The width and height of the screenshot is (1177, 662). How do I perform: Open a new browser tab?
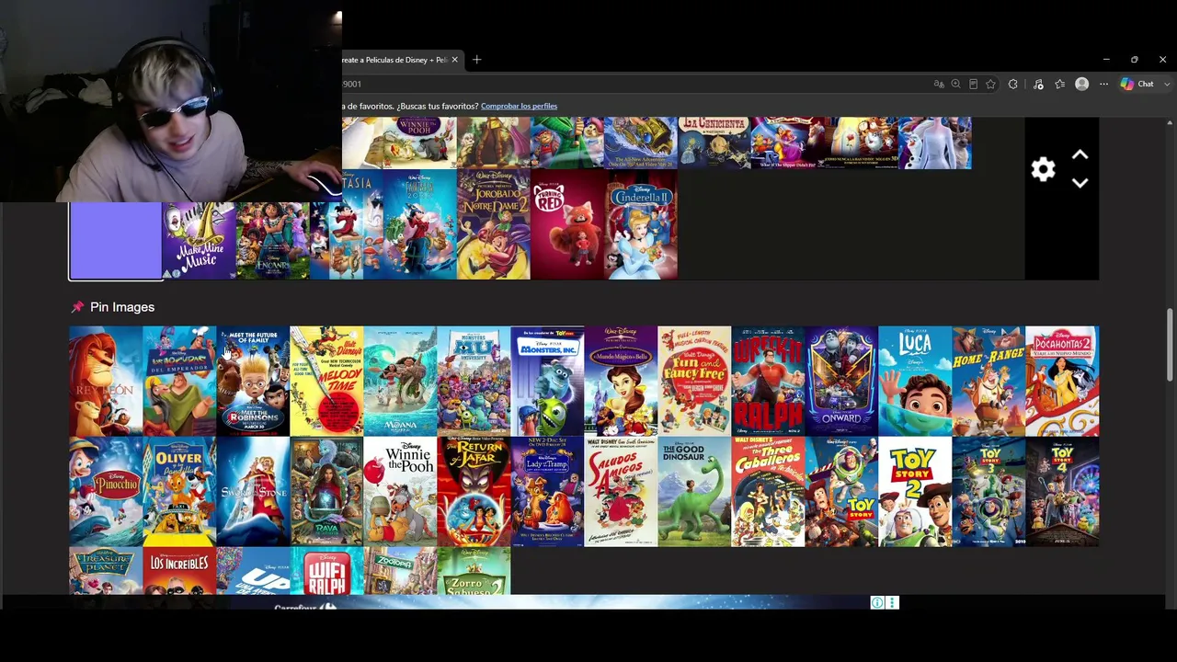[476, 60]
